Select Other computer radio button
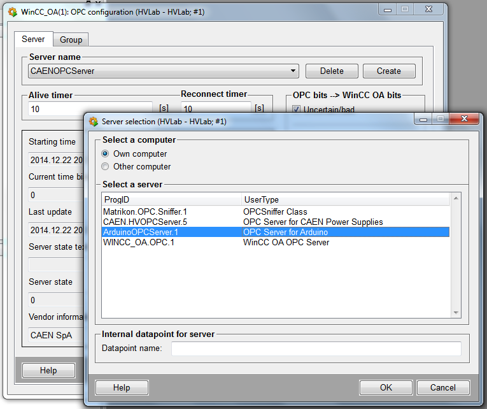Screen dimensions: 487x409 pyautogui.click(x=105, y=166)
